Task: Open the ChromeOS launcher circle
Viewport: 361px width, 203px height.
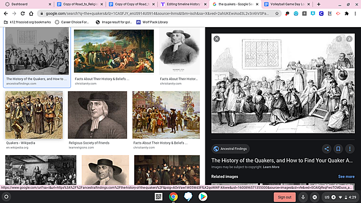Action: pos(6,197)
